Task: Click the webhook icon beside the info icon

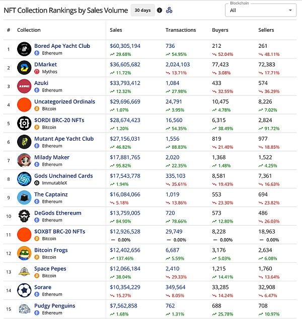Action: click(169, 10)
